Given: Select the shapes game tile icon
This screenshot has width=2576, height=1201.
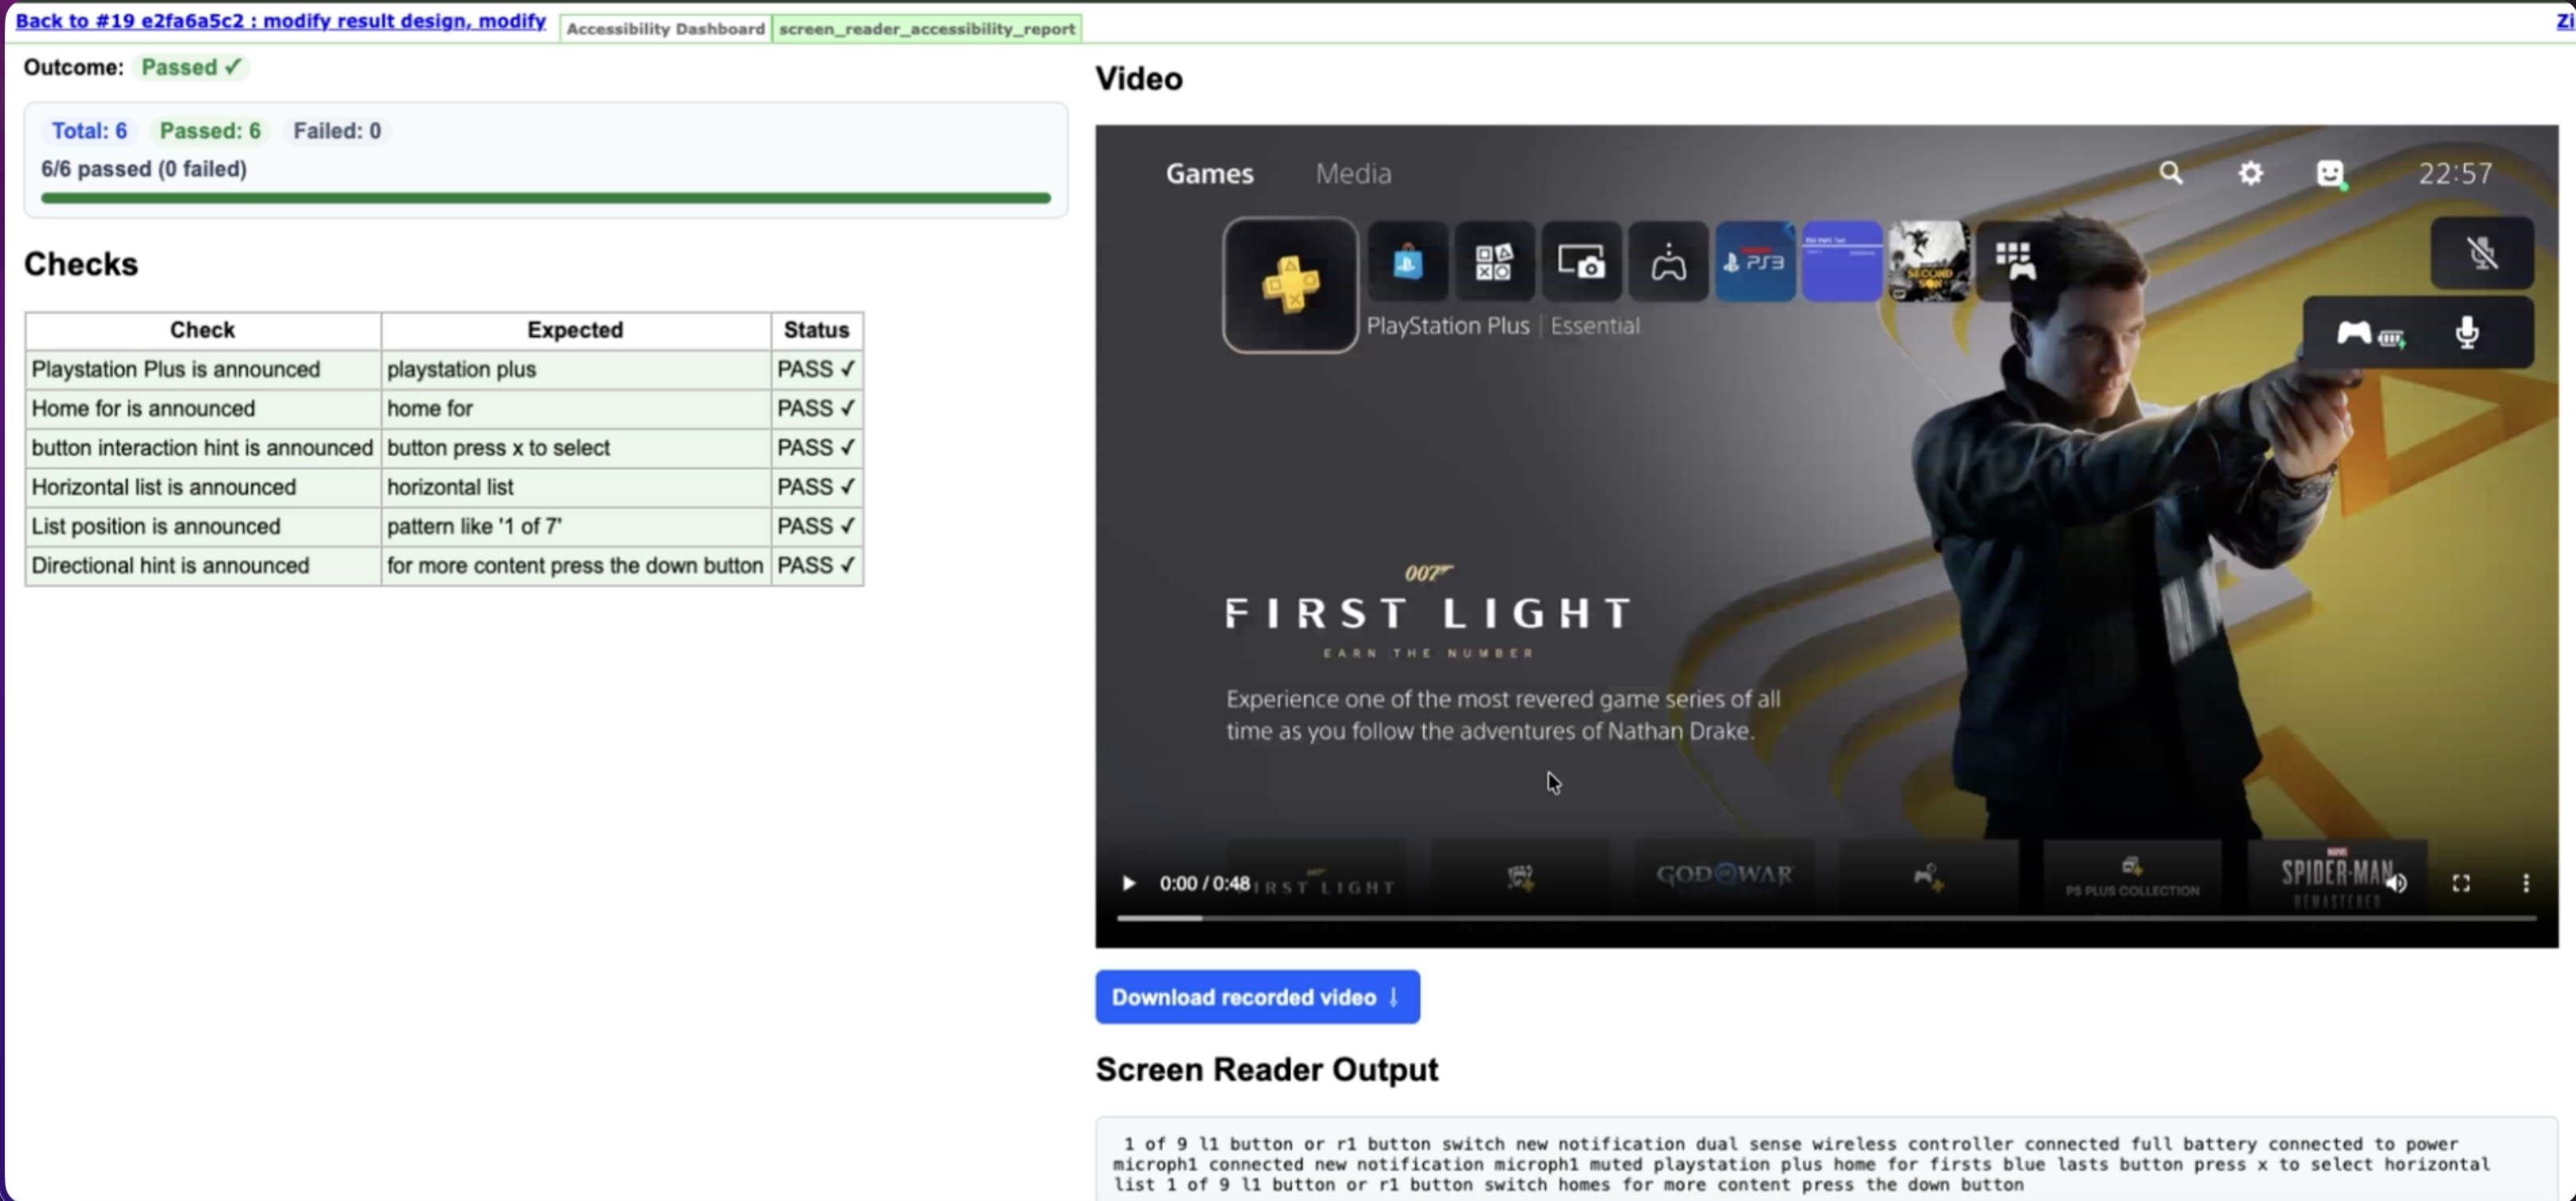Looking at the screenshot, I should point(1494,261).
